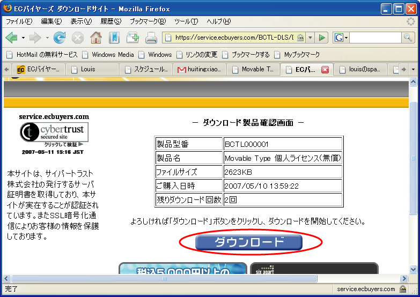This screenshot has width=420, height=297.
Task: Open the 履歴 menu
Action: [x=111, y=21]
